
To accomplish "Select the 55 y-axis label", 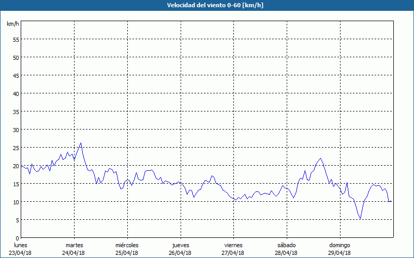I will click(16, 39).
